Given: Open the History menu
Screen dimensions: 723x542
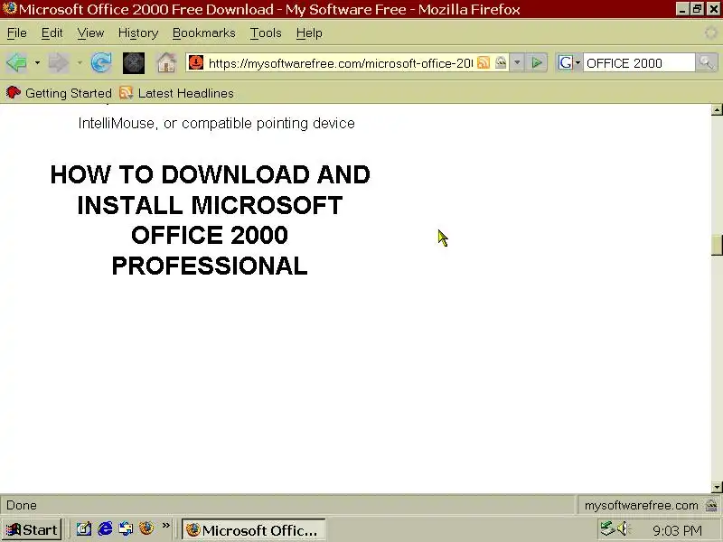Looking at the screenshot, I should (138, 33).
